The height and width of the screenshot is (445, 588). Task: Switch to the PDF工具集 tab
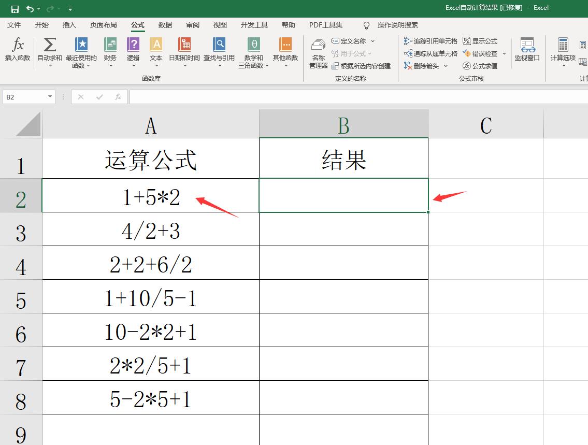[326, 25]
